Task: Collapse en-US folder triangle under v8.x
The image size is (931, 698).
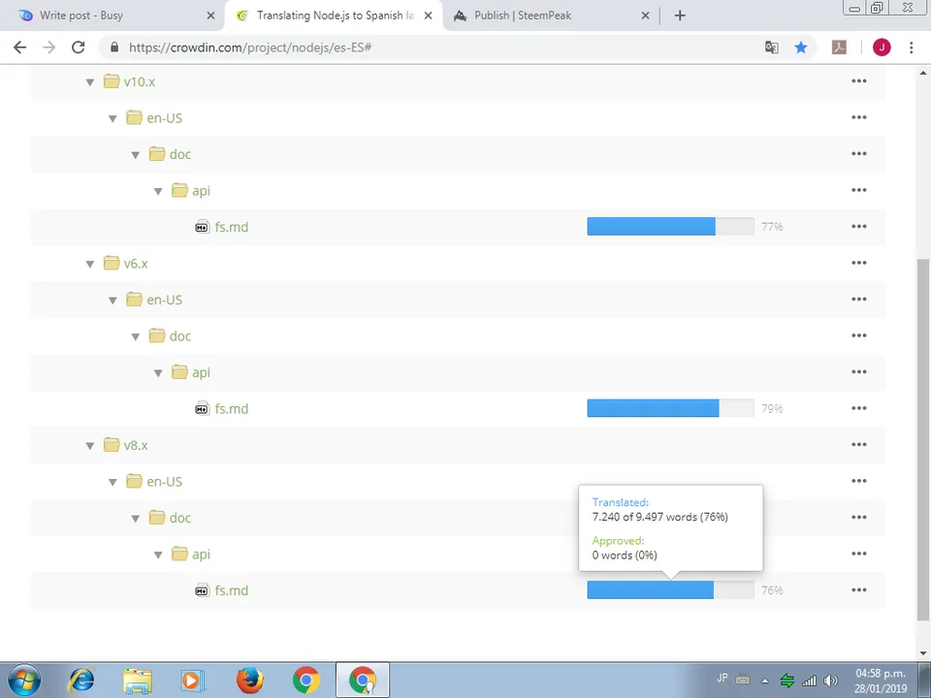Action: click(112, 482)
